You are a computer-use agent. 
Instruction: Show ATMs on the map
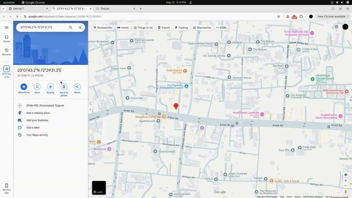221,28
